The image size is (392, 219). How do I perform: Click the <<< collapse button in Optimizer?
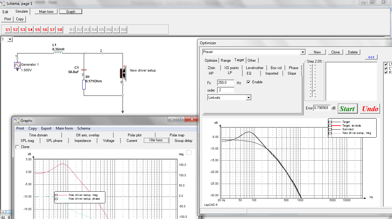371,57
